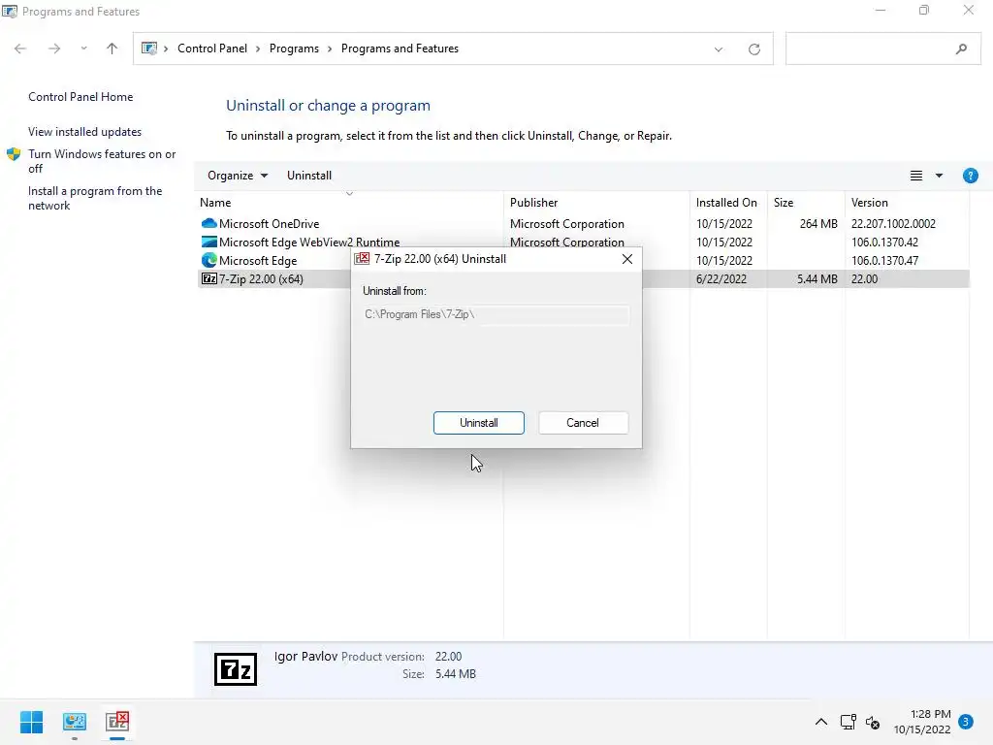Click Programs and Features breadcrumb

tap(400, 49)
